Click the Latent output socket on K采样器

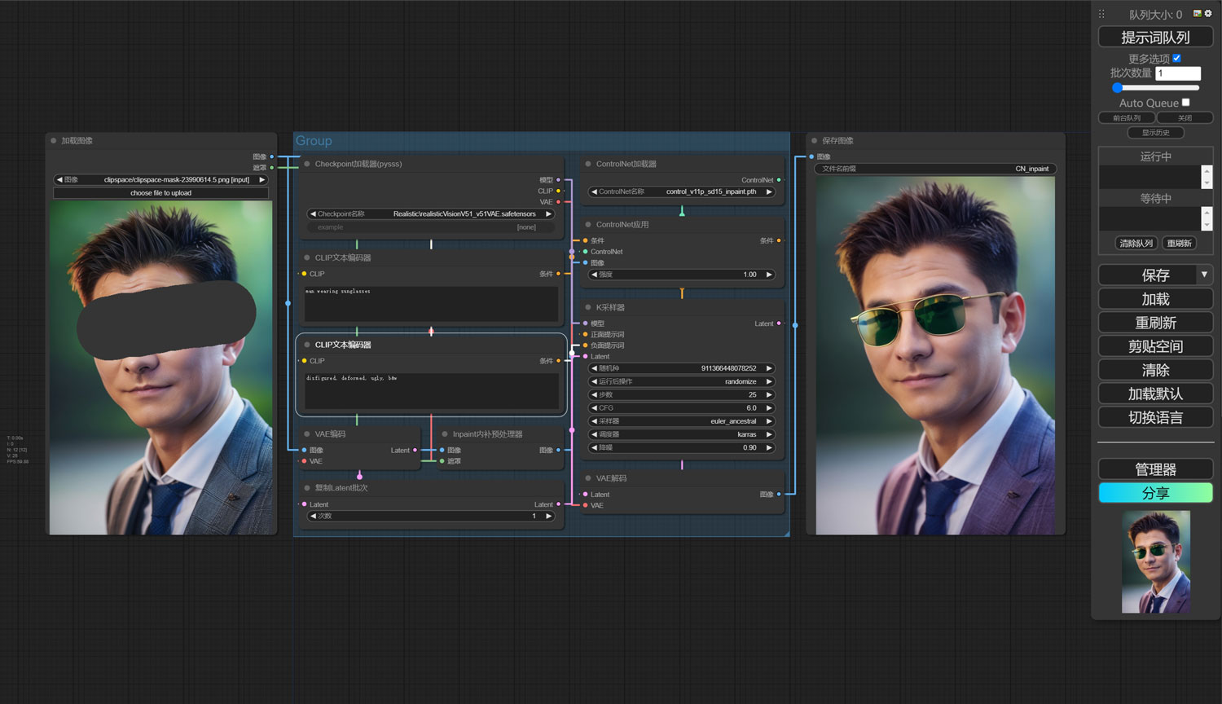pyautogui.click(x=779, y=323)
